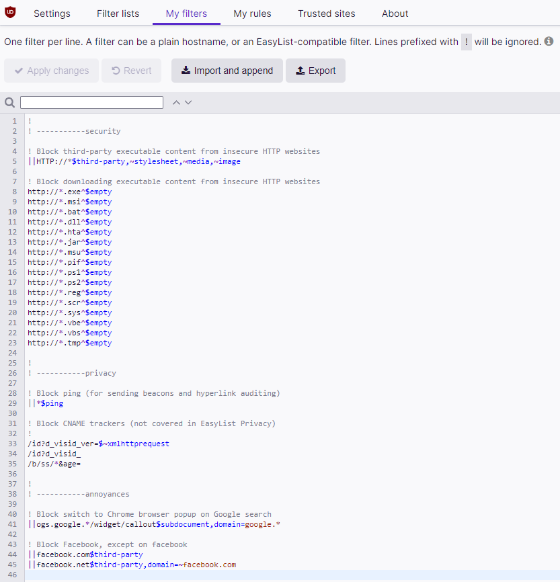The width and height of the screenshot is (560, 582).
Task: Place cursor on empty line 46
Action: tap(292, 575)
